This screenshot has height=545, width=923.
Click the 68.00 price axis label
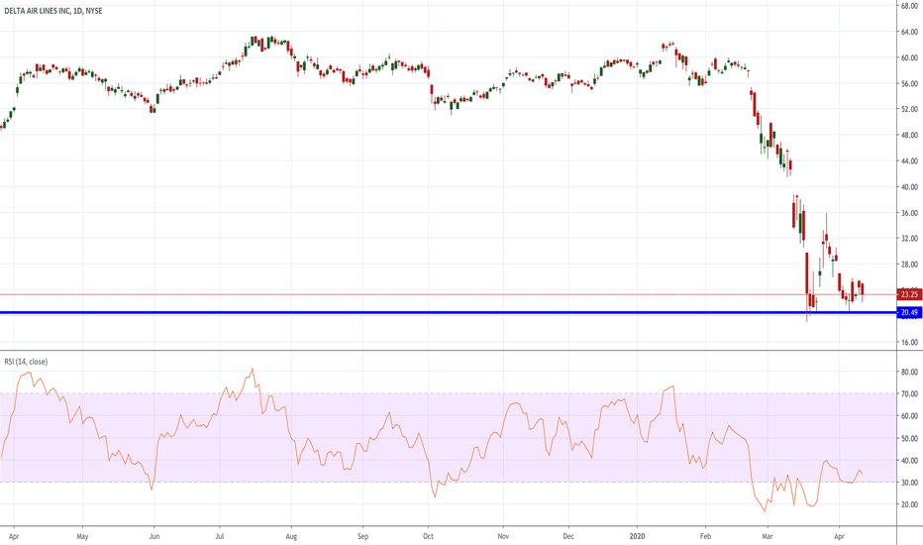[x=909, y=6]
